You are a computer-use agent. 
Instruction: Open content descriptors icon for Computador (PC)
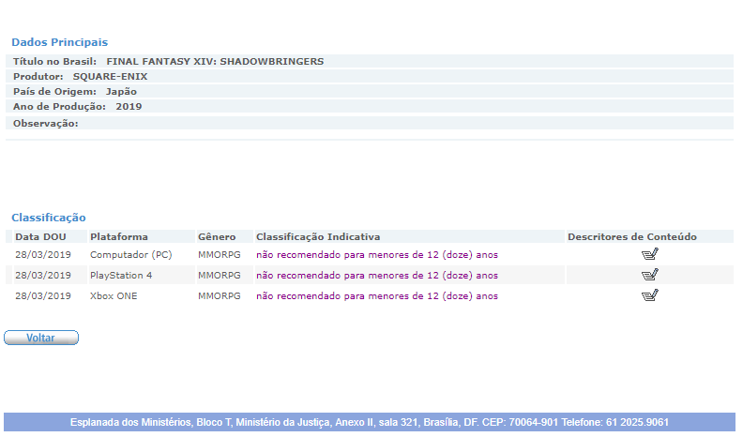click(649, 254)
